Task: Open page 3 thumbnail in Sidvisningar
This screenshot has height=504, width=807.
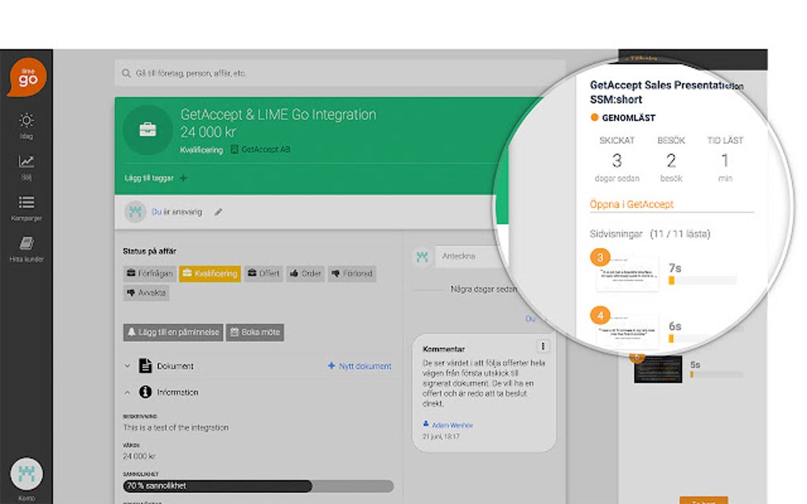Action: pos(627,273)
